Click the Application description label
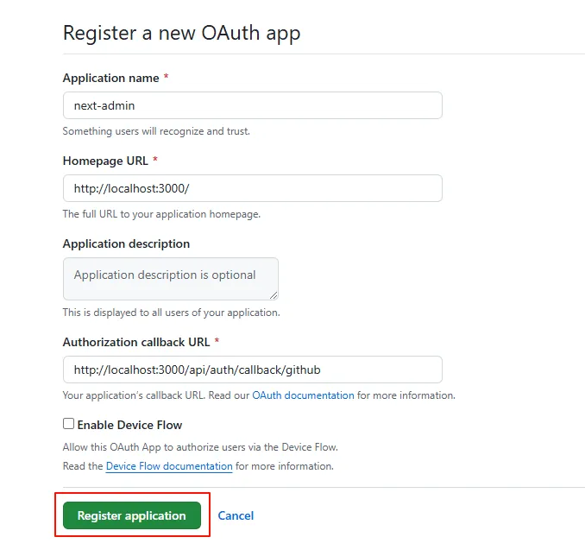The width and height of the screenshot is (585, 556). (x=126, y=243)
